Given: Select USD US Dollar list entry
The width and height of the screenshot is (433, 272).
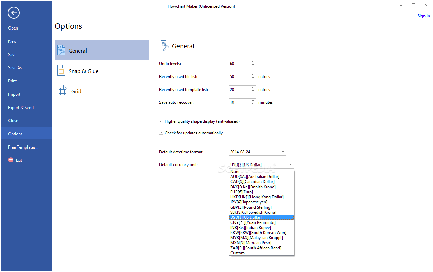Looking at the screenshot, I should pyautogui.click(x=261, y=217).
